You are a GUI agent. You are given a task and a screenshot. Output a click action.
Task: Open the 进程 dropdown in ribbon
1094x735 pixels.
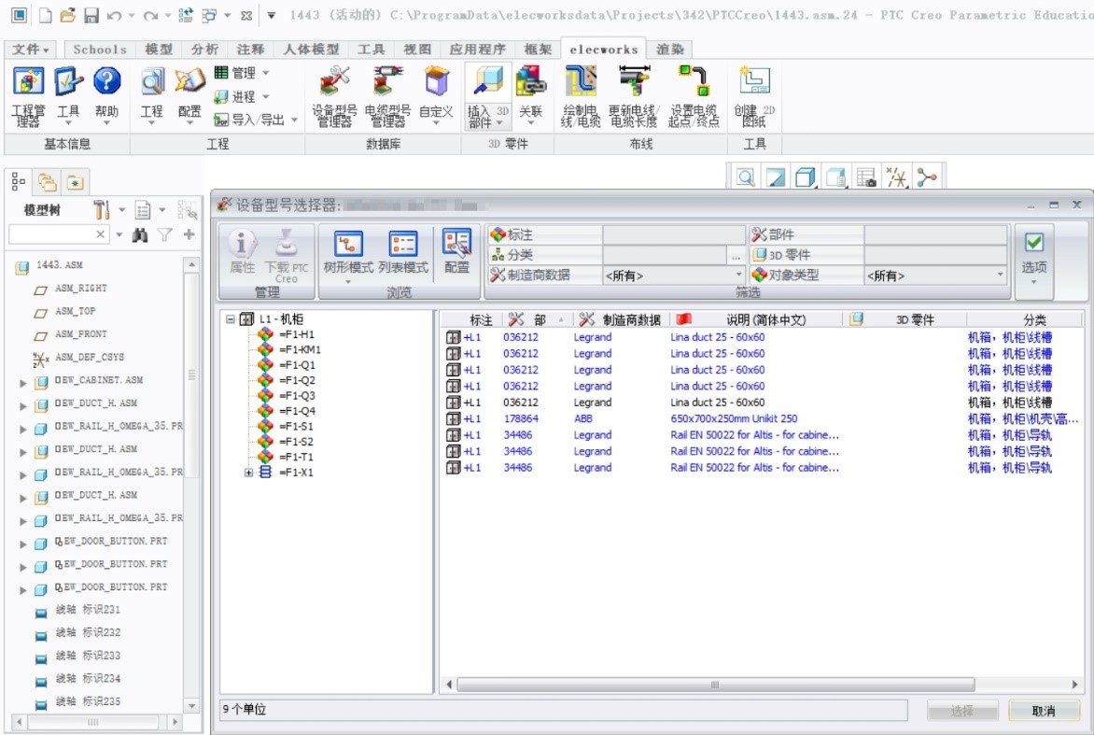pos(242,96)
